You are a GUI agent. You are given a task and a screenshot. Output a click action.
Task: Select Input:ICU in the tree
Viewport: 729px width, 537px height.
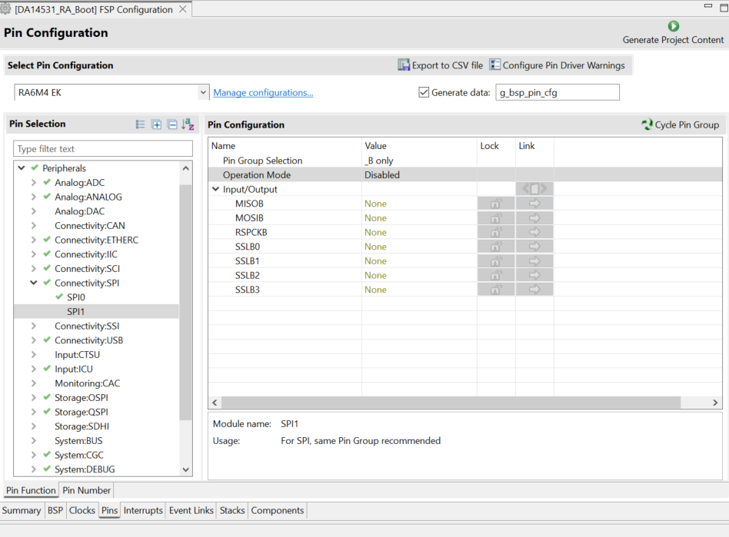coord(74,370)
